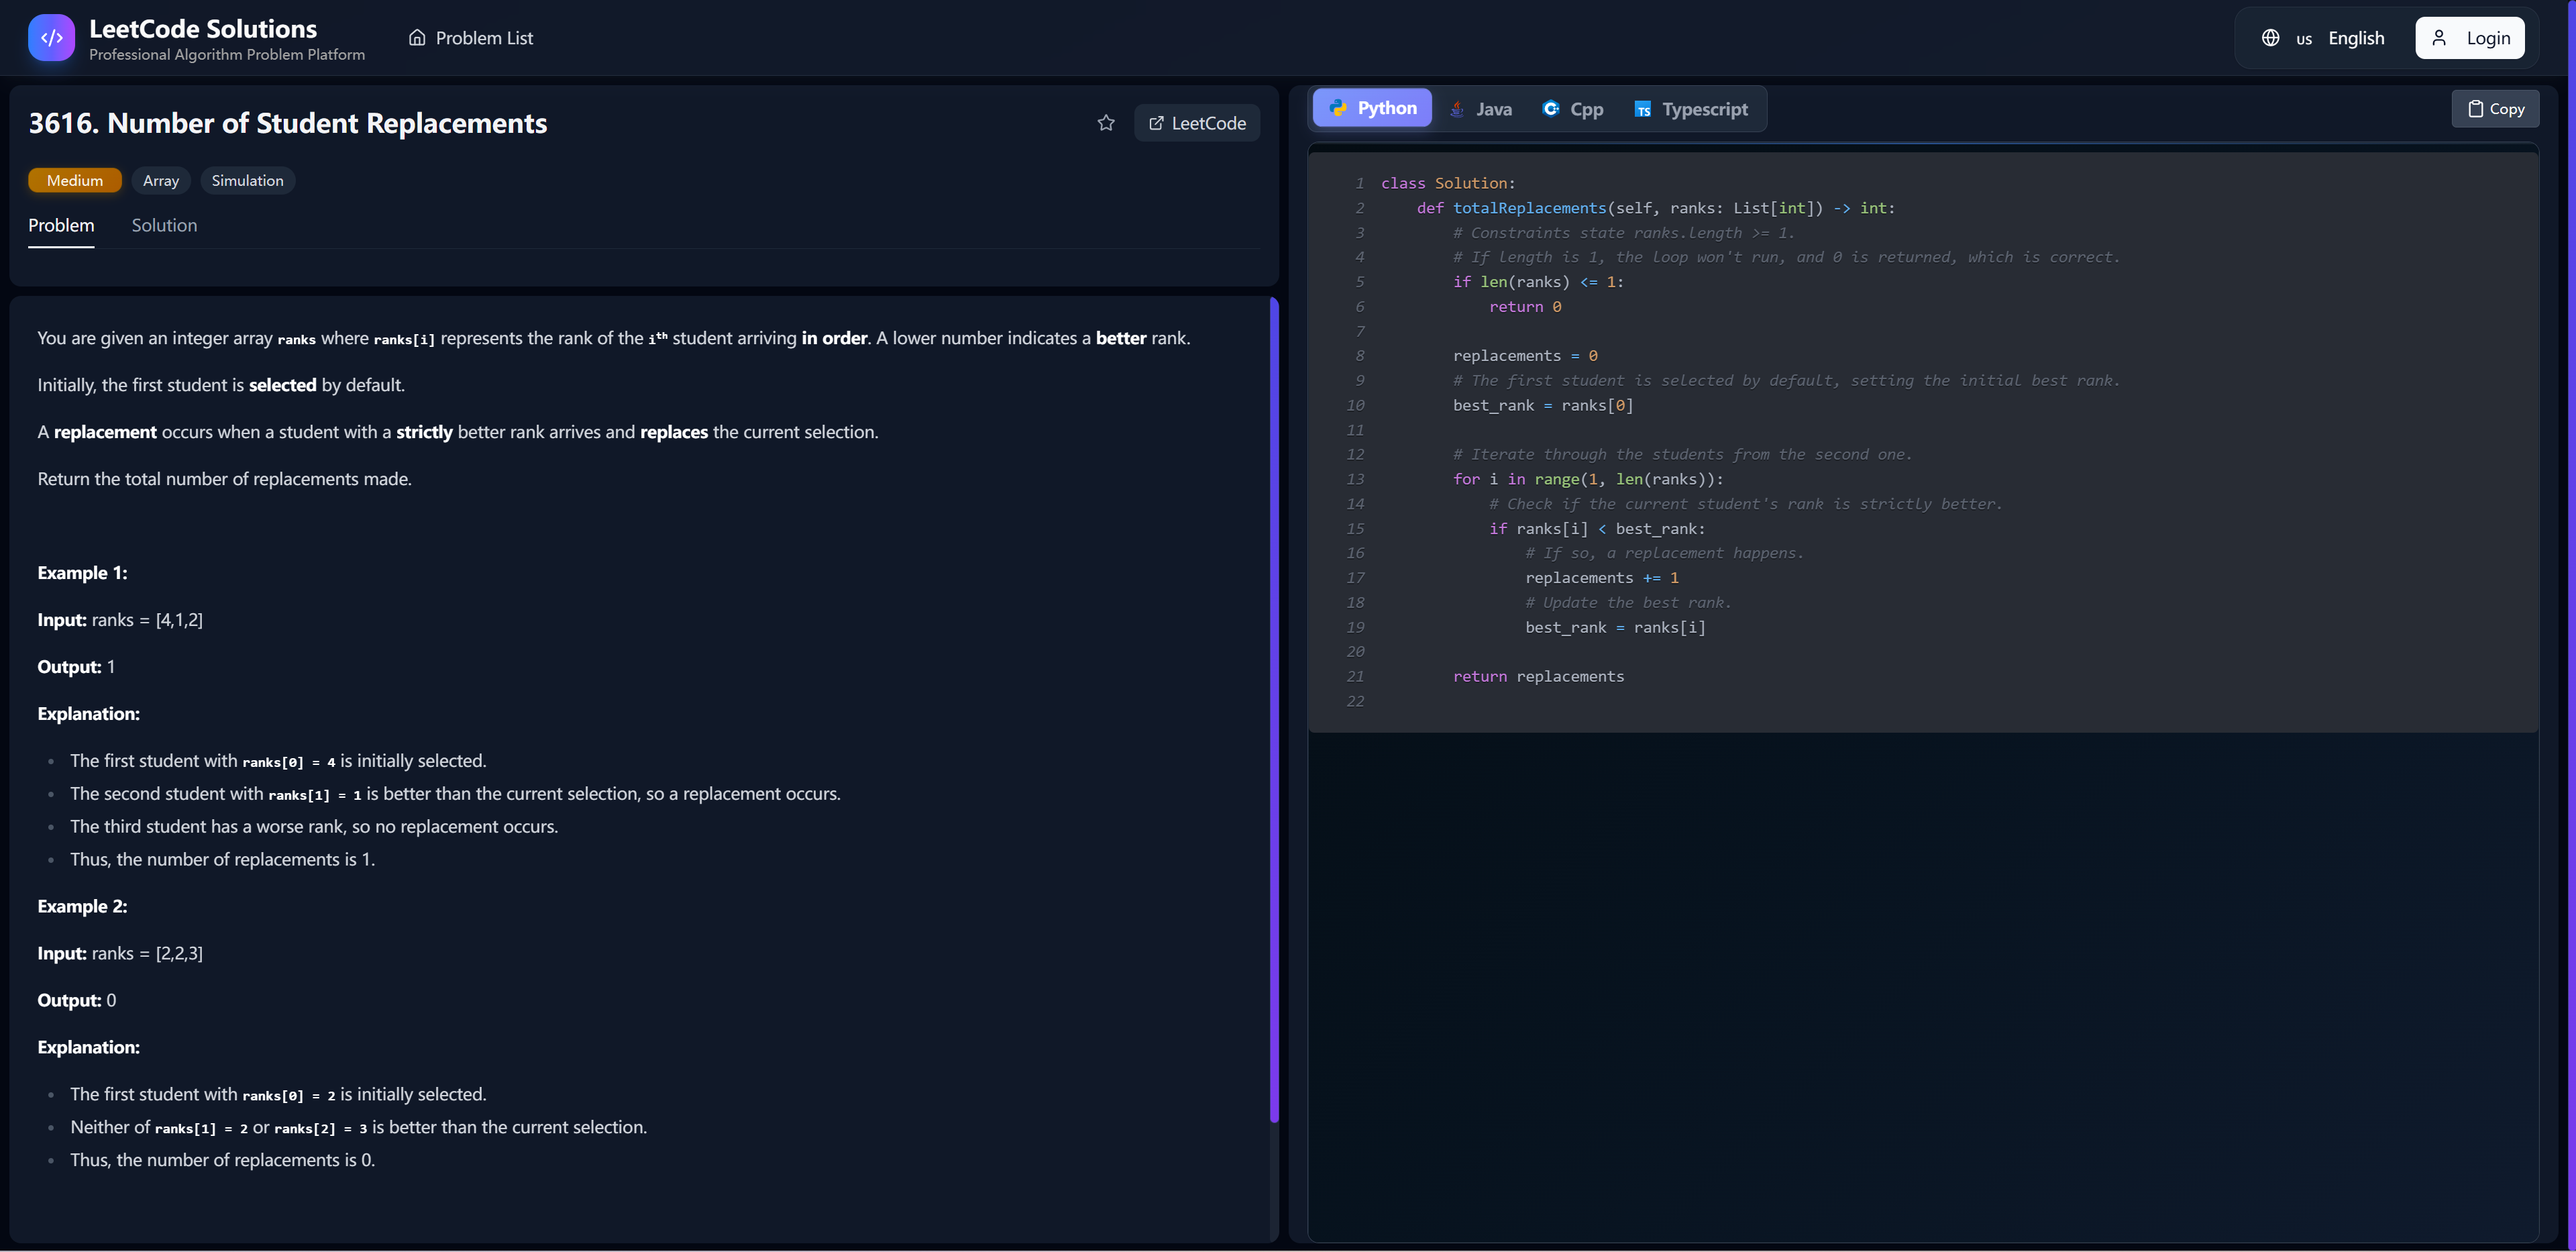Click the LeetCode Solutions code logo icon
Image resolution: width=2576 pixels, height=1252 pixels.
click(x=51, y=38)
